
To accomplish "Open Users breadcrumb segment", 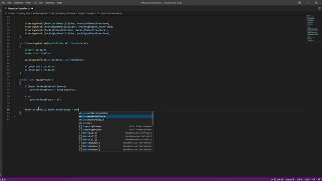I will point(13,14).
